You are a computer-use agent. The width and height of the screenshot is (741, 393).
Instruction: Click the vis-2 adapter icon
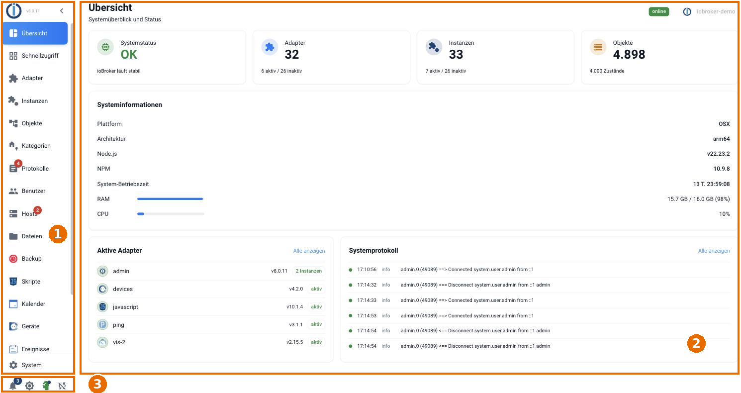click(102, 342)
